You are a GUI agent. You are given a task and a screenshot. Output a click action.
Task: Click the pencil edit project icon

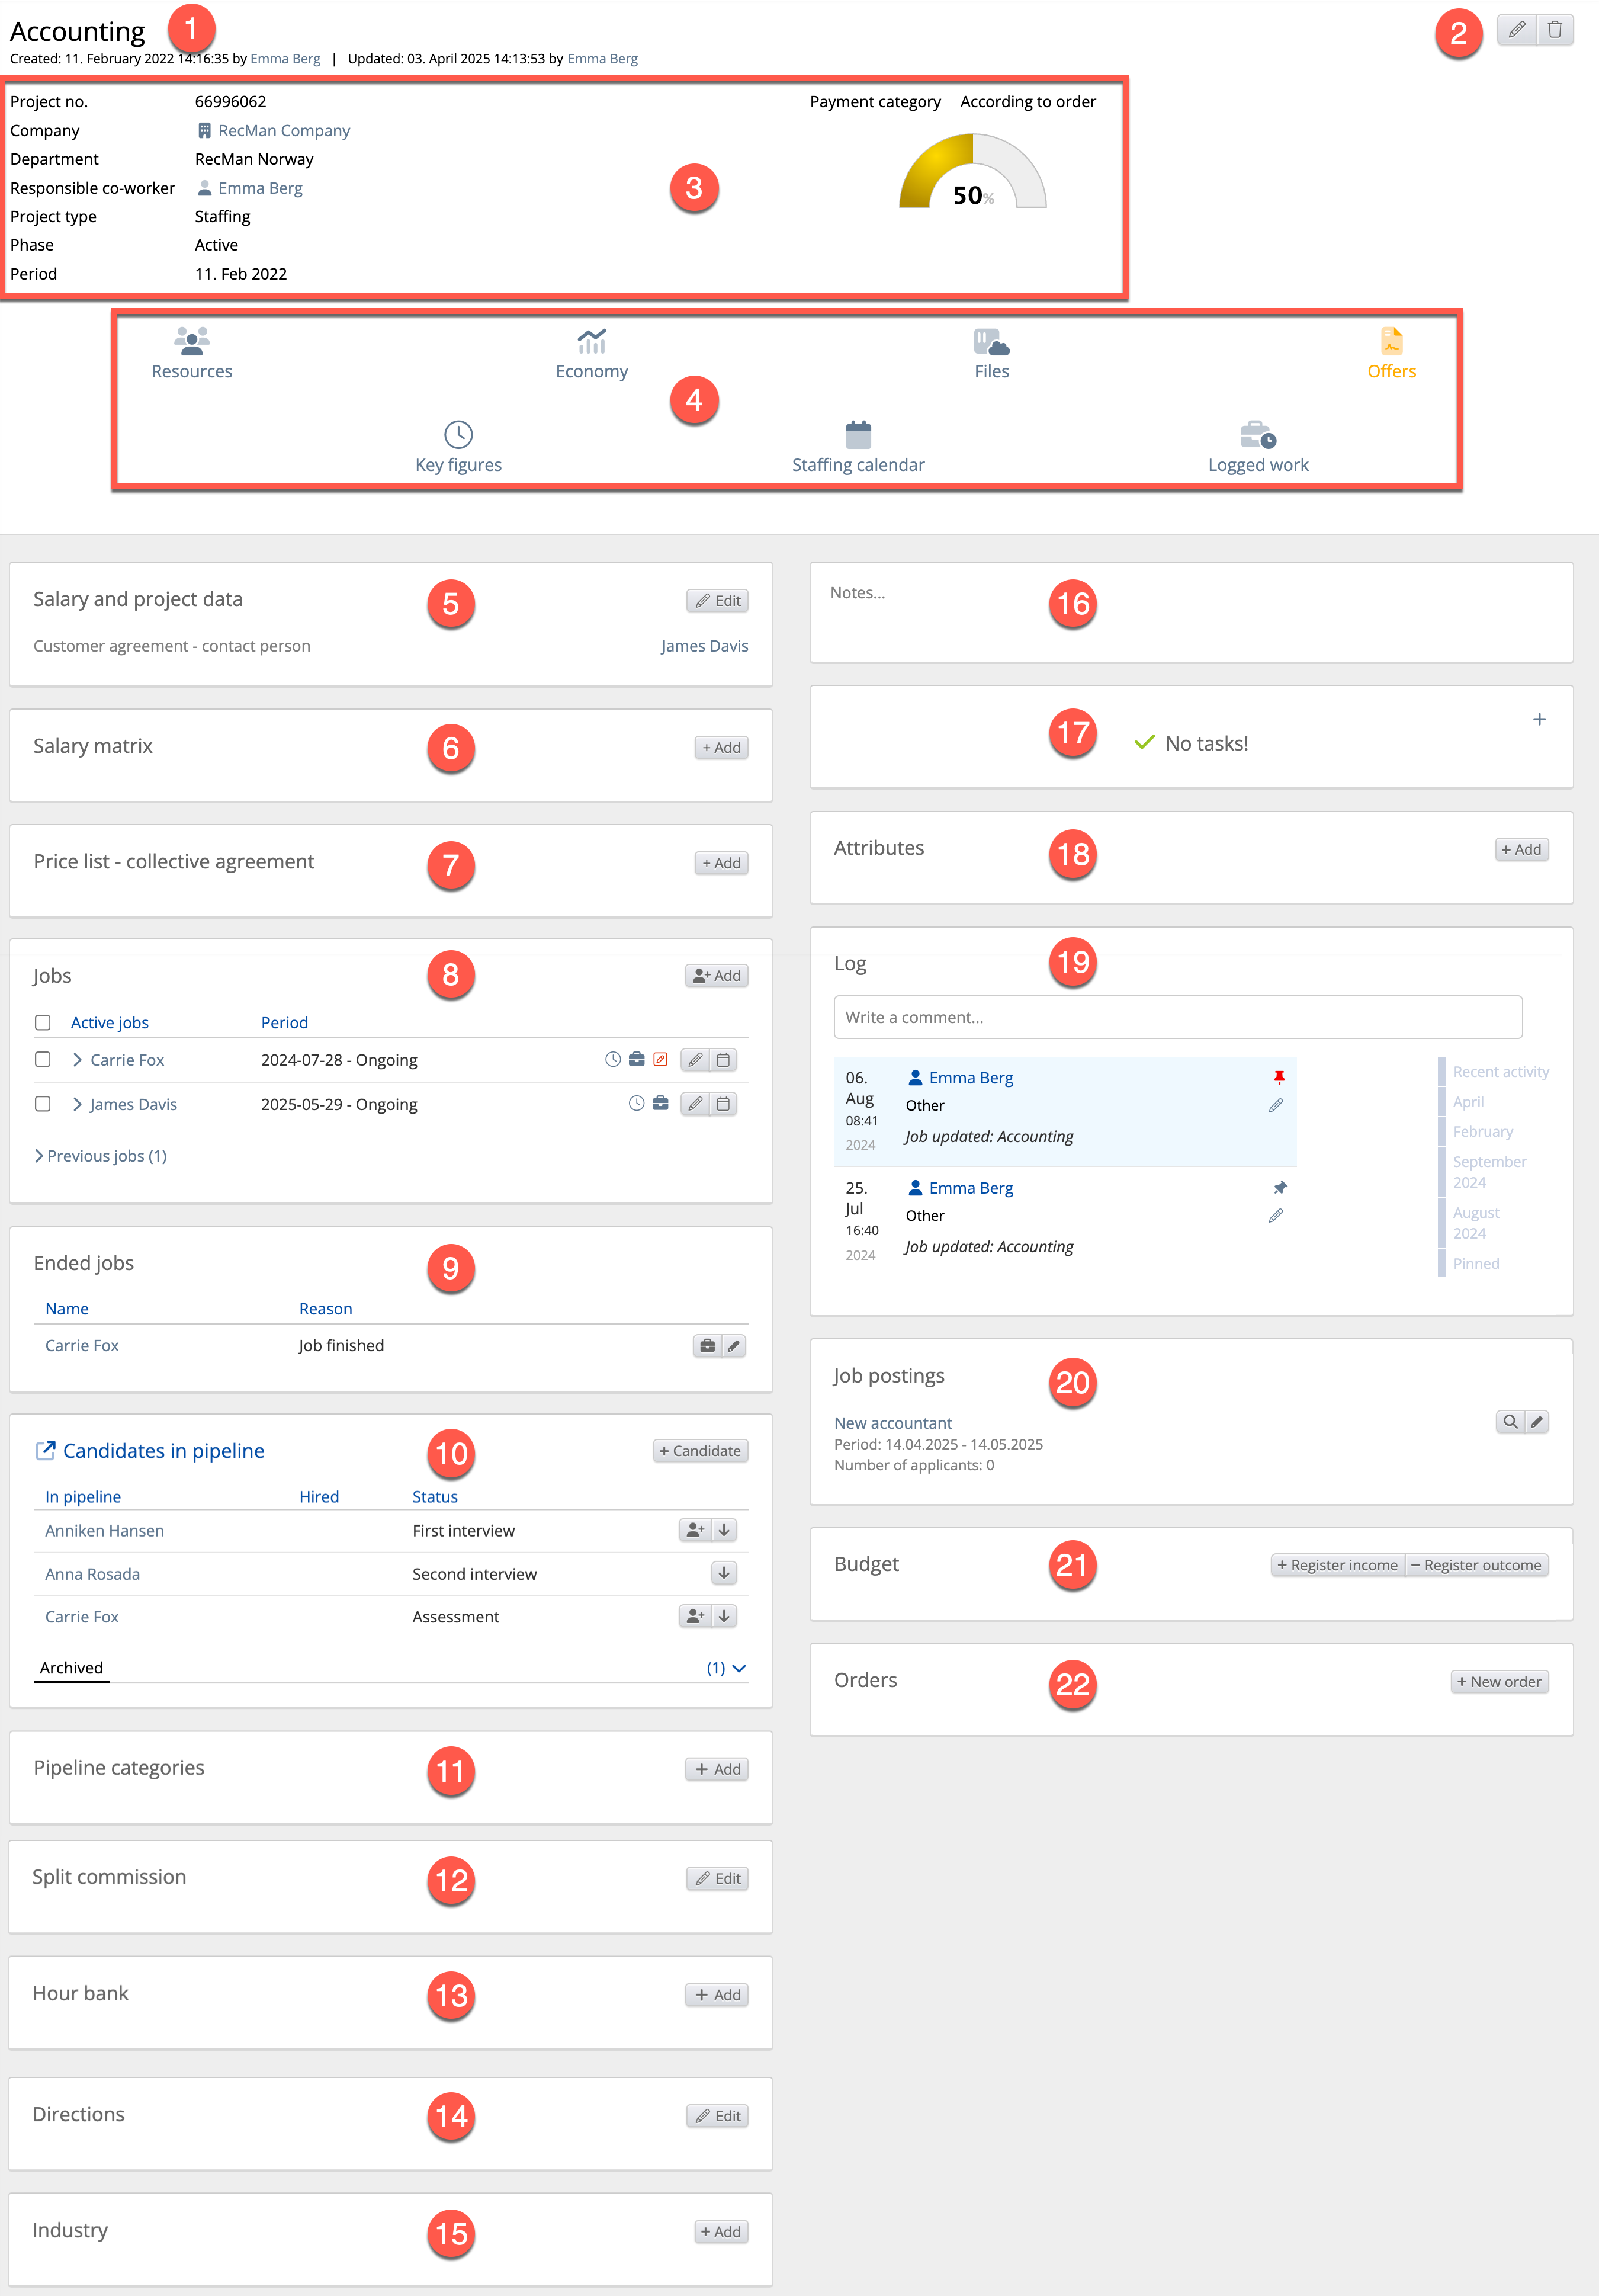[1517, 29]
